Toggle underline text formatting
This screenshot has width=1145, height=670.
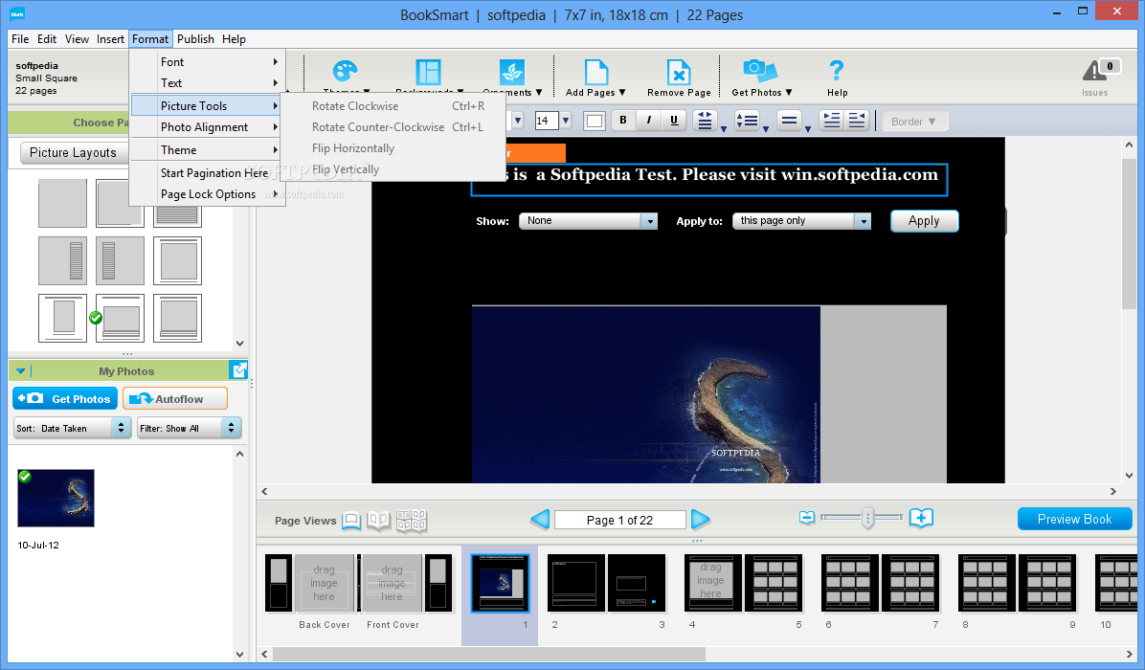[674, 121]
